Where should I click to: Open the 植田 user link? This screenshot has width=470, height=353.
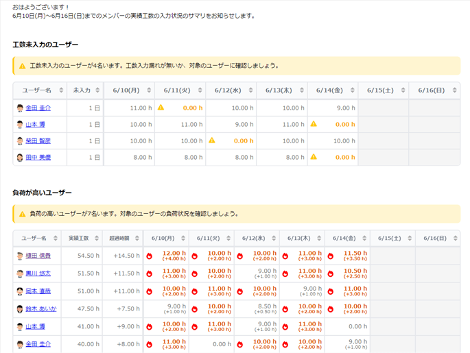38,256
